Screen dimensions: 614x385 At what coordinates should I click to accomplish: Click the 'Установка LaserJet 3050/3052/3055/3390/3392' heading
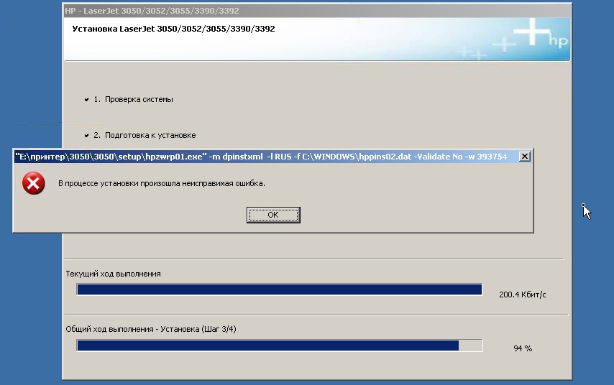[173, 29]
